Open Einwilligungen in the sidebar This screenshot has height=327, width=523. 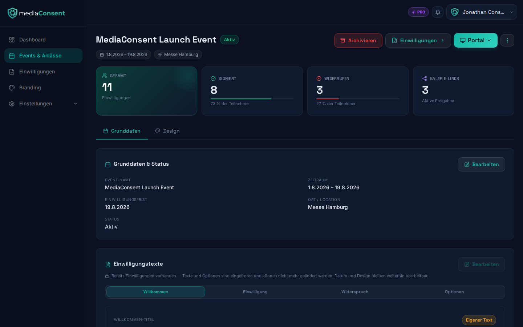[x=43, y=72]
